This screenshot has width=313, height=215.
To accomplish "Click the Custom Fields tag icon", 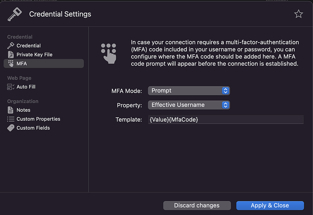I will pos(11,128).
